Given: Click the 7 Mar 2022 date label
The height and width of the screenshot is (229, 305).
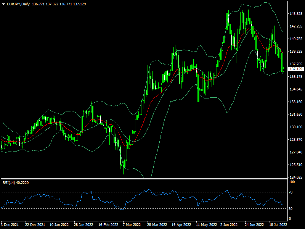Looking at the screenshot, I should click(x=132, y=225).
